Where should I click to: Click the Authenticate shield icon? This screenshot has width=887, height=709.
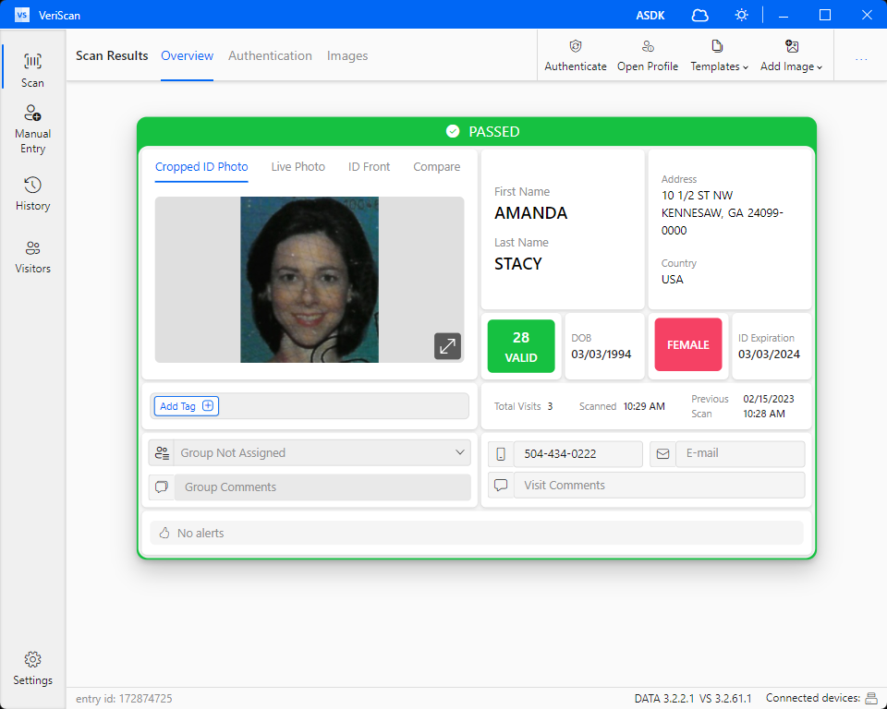[576, 46]
